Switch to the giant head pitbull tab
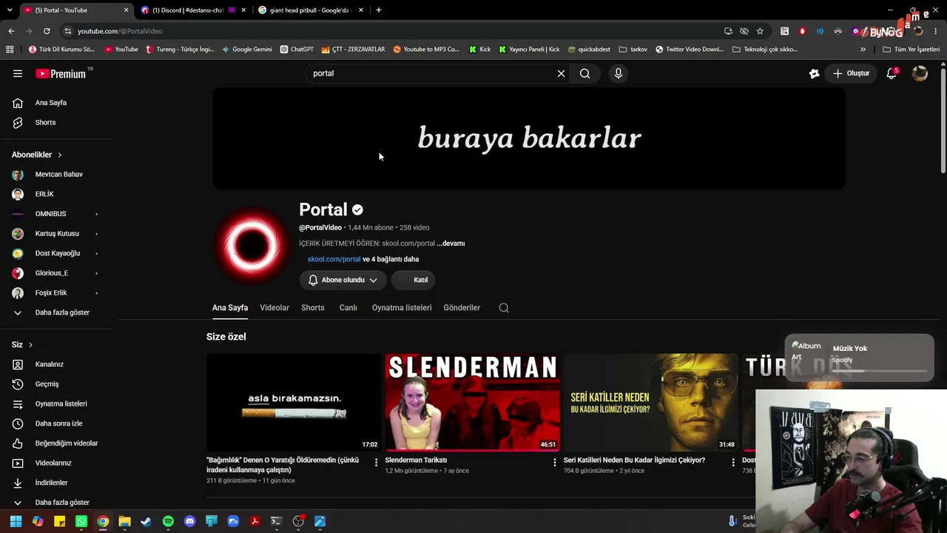 pyautogui.click(x=311, y=10)
